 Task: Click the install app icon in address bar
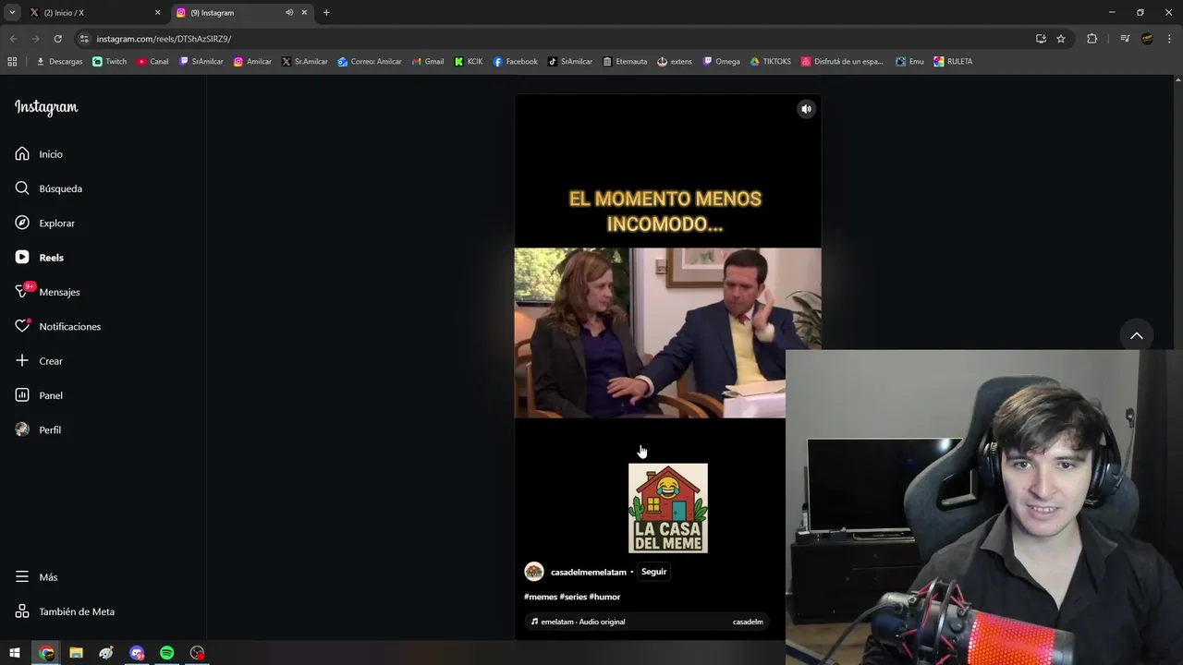pyautogui.click(x=1041, y=39)
